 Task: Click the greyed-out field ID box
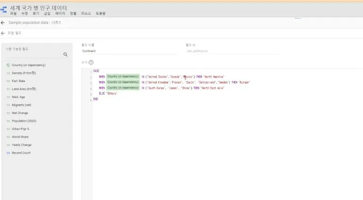(232, 51)
